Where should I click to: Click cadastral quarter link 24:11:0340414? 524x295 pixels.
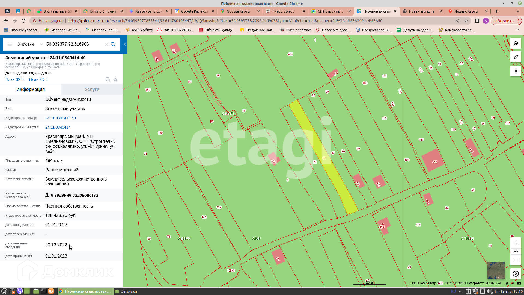point(58,127)
